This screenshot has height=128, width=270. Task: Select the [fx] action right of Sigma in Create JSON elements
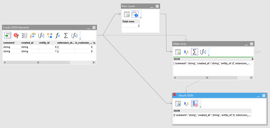pos(74,36)
